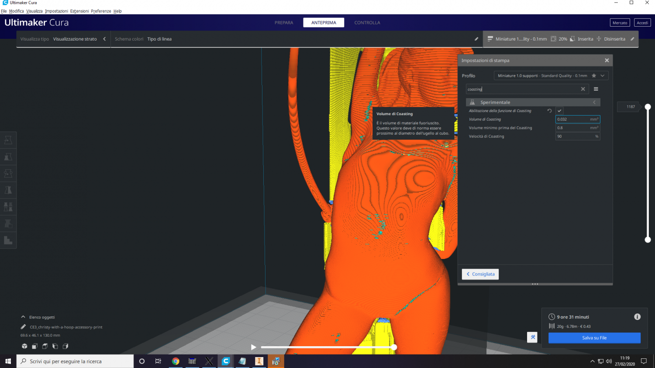Expand the print settings summary bar
This screenshot has height=368, width=655.
tap(560, 39)
